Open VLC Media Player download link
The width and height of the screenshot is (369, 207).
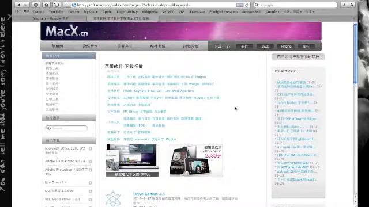[x=63, y=199]
